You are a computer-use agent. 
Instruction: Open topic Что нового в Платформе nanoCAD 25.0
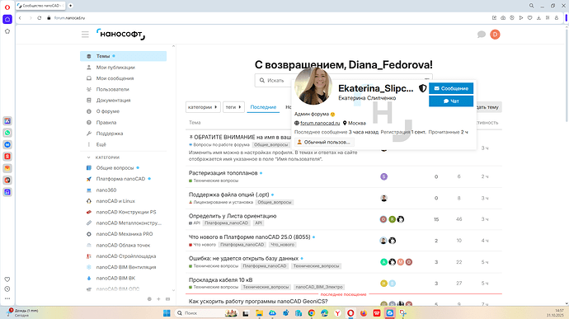249,237
